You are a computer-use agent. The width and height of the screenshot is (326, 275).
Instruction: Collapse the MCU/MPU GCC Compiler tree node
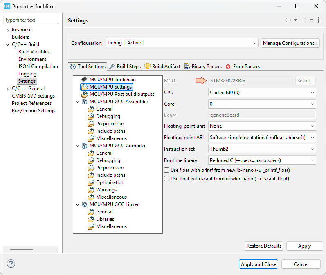(77, 146)
